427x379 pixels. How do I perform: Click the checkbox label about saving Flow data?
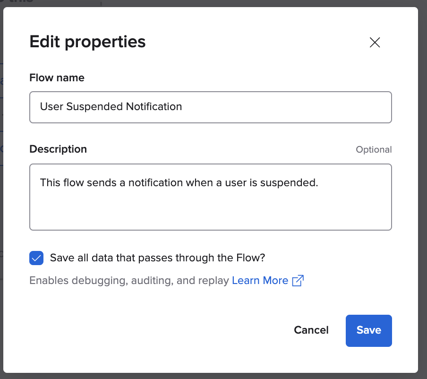(157, 258)
